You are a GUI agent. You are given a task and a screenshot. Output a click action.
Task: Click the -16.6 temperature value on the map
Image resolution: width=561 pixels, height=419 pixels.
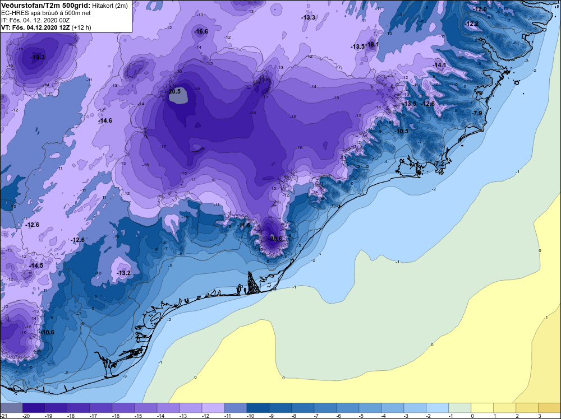(x=201, y=31)
